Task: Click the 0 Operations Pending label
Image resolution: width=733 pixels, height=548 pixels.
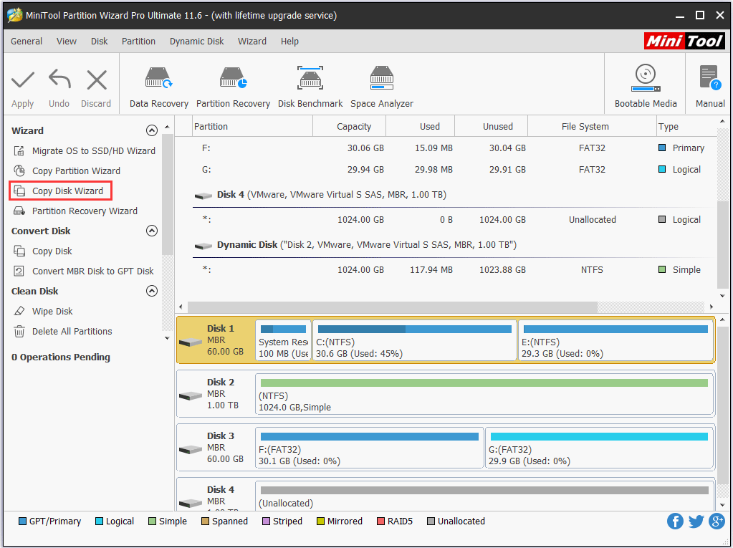Action: point(61,357)
